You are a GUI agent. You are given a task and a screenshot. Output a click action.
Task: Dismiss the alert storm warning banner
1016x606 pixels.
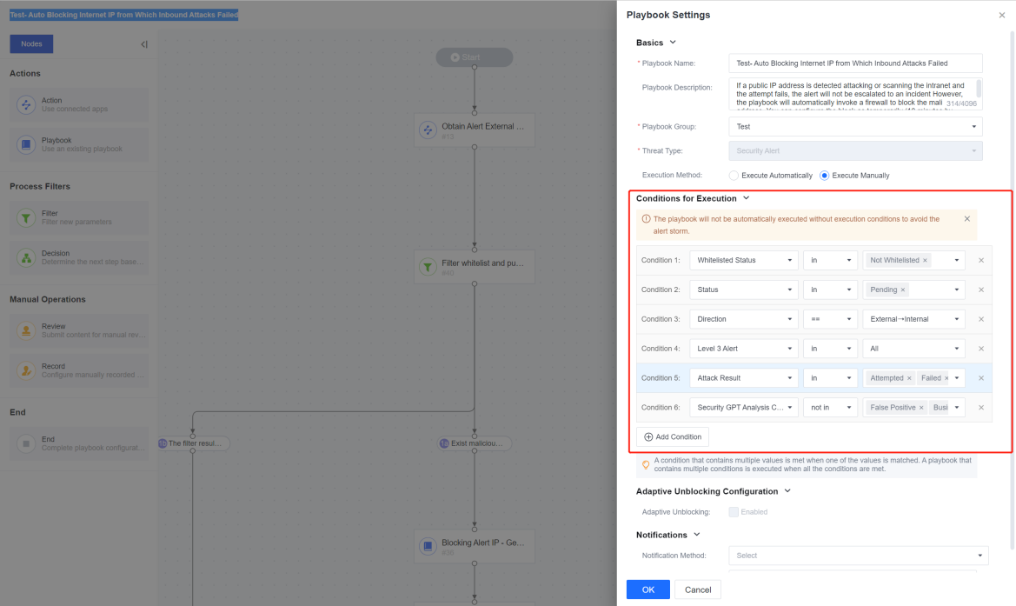tap(966, 219)
